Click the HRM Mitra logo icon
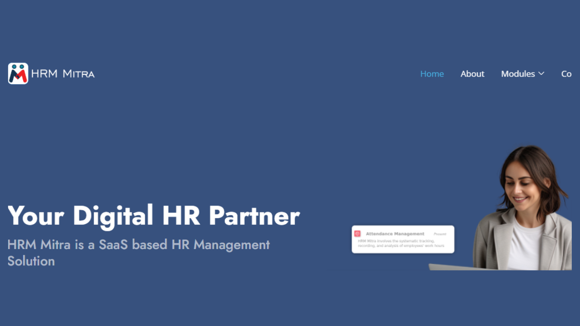 point(18,73)
